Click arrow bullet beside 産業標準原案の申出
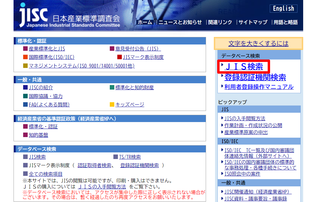Image resolution: width=314 pixels, height=202 pixels. click(222, 132)
